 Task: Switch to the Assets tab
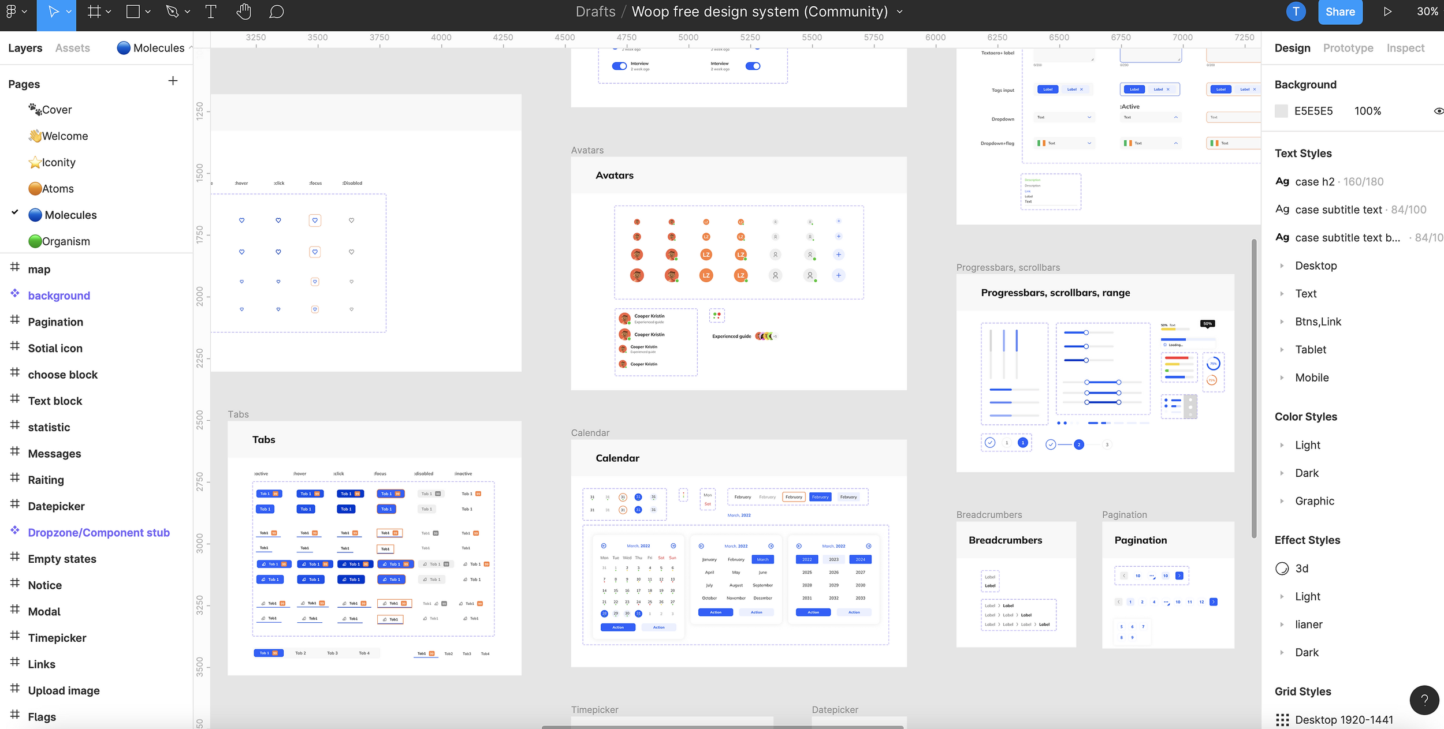(x=72, y=48)
